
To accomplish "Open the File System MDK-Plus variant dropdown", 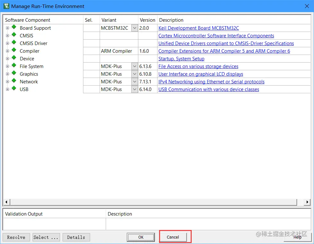I will coord(134,66).
